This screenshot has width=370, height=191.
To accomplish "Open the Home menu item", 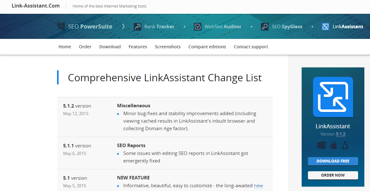I will (65, 47).
